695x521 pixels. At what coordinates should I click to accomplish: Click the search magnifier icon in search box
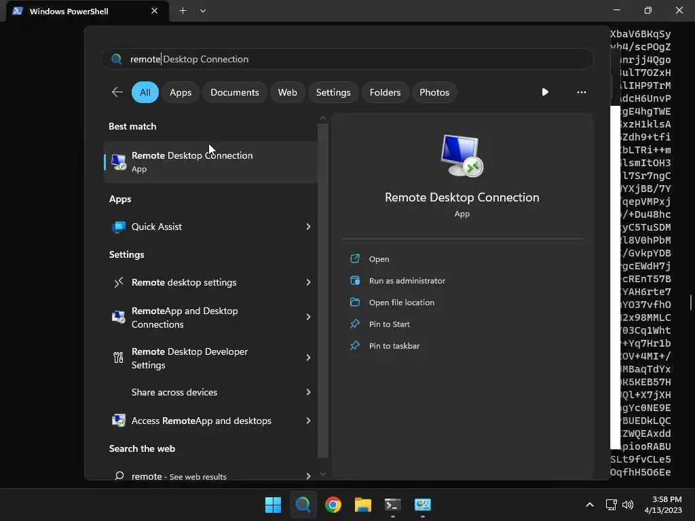coord(117,59)
